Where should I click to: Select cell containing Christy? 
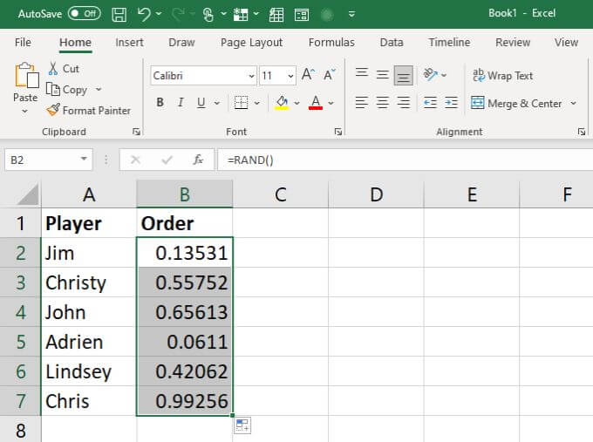tap(88, 282)
